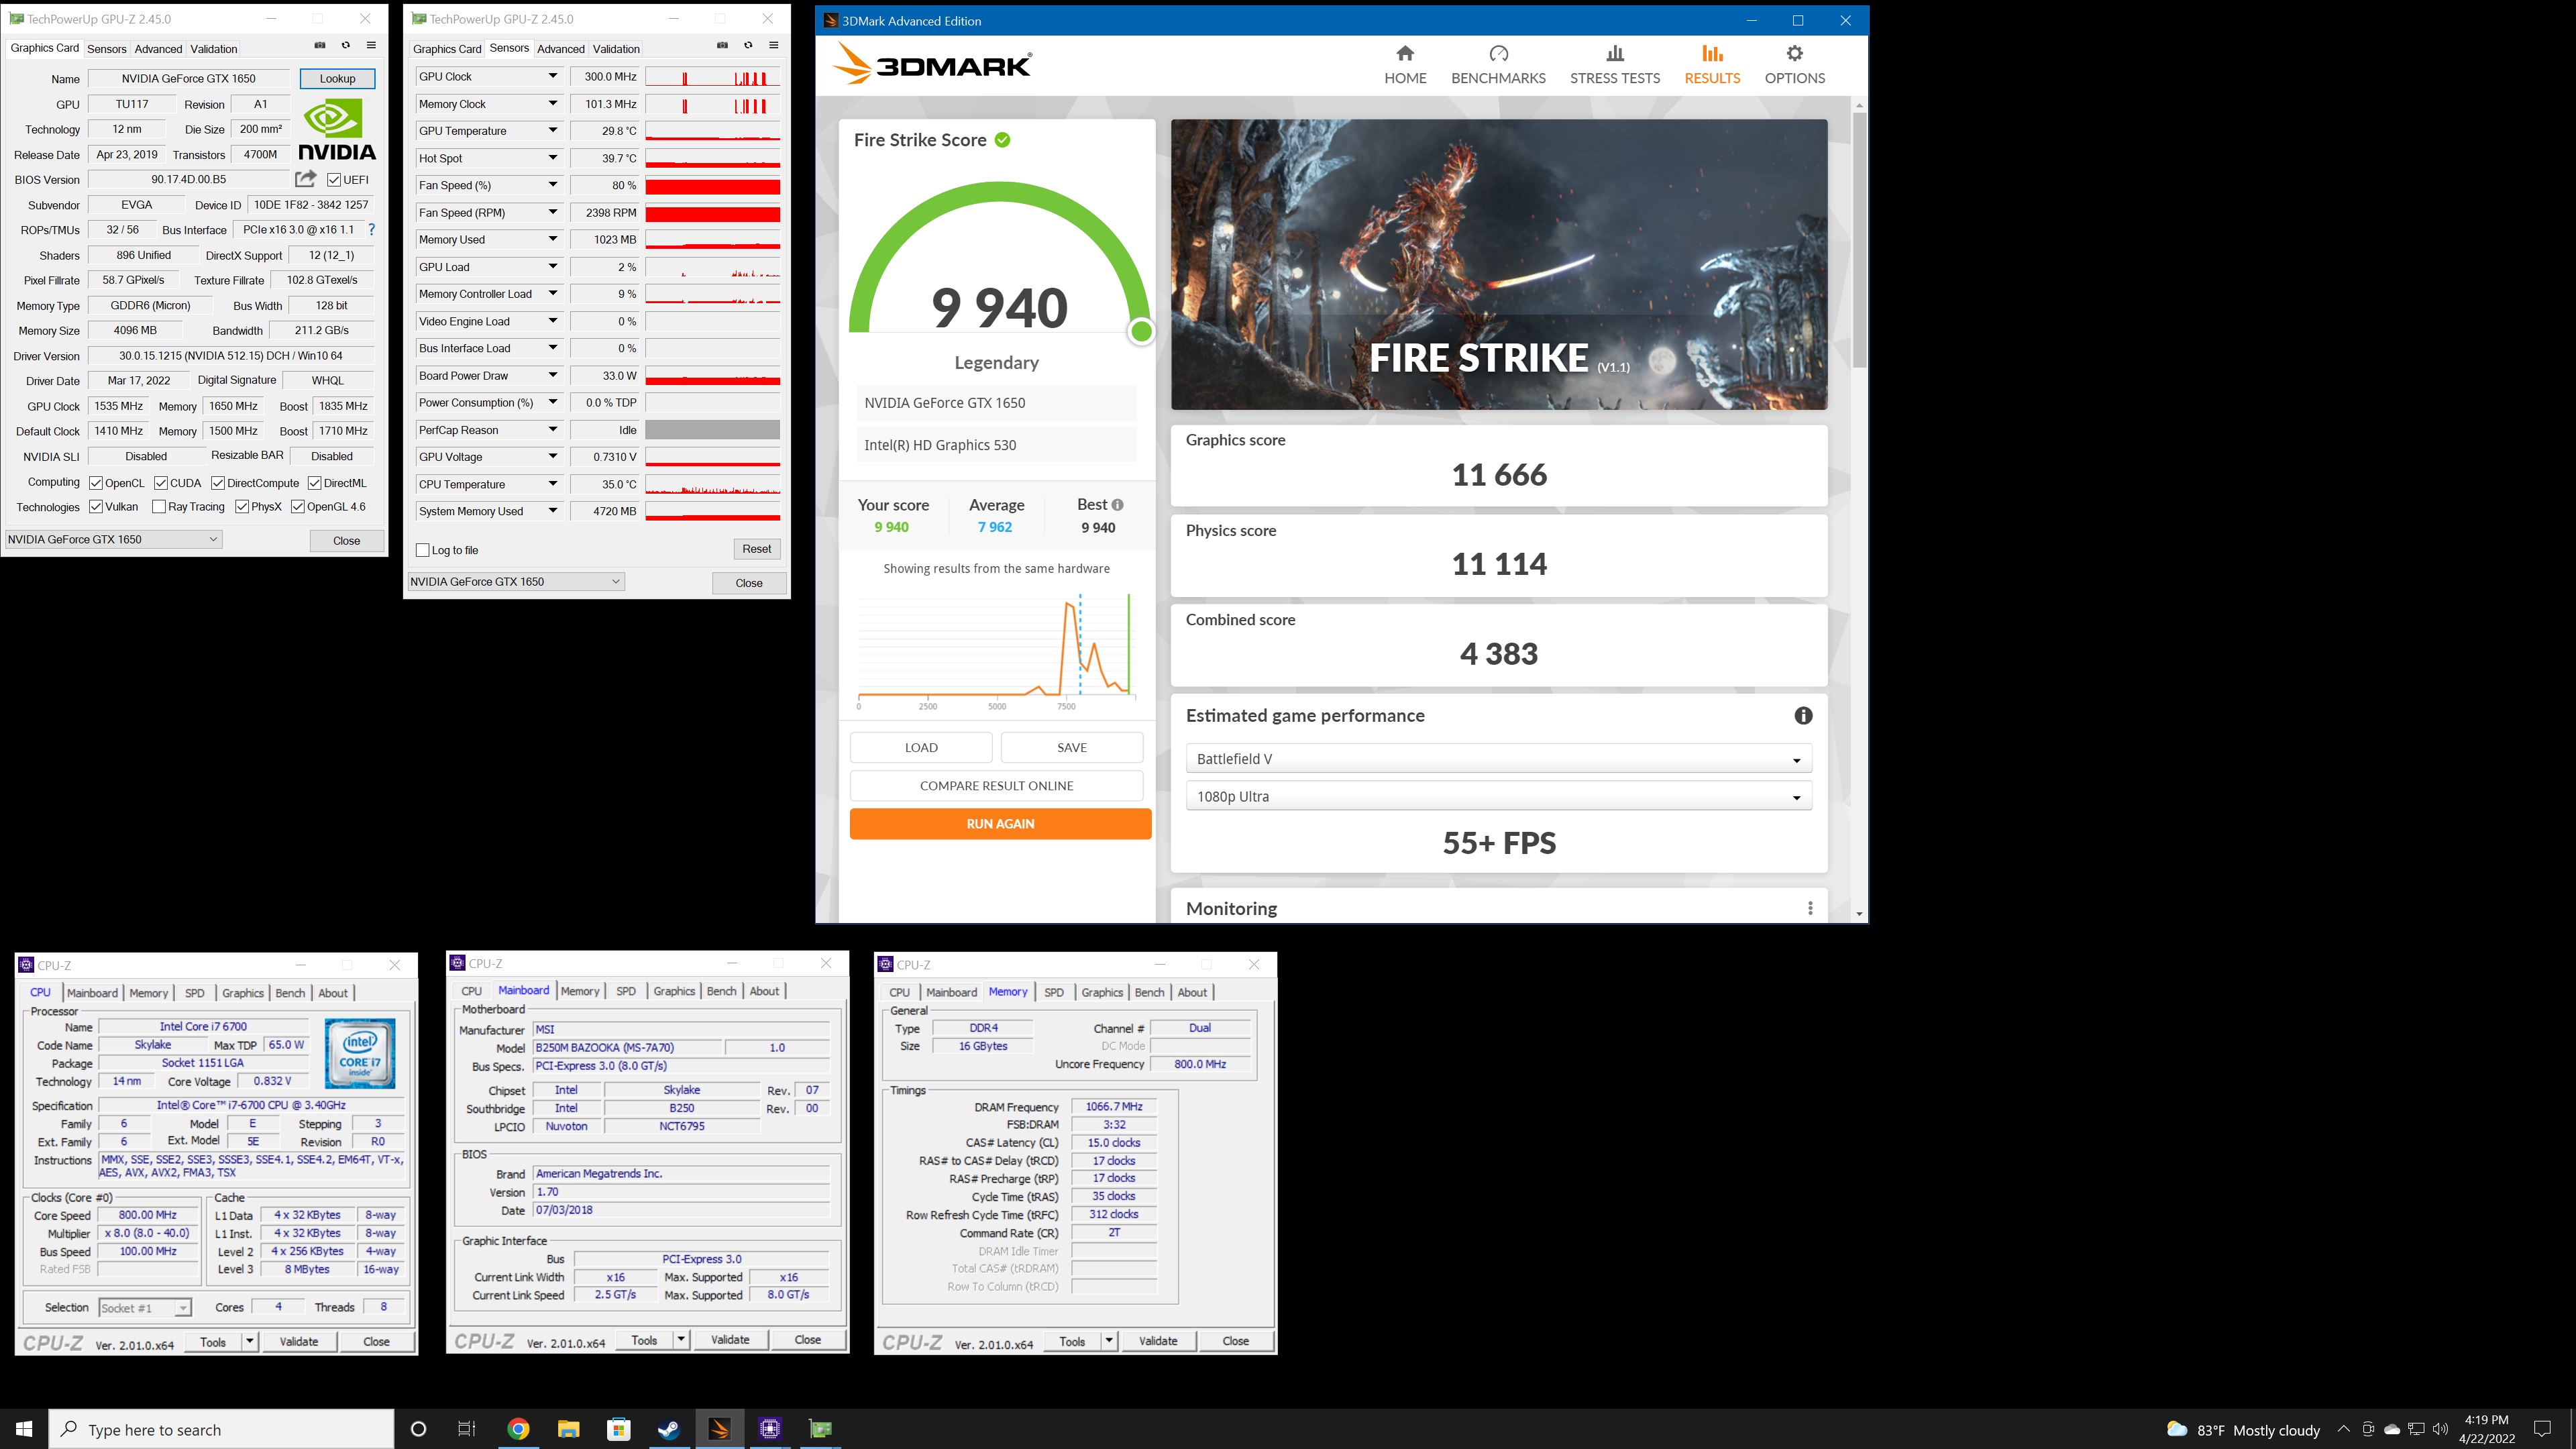Open GPU selector dropdown in GPU-Z Graphics Card window
This screenshot has width=2576, height=1449.
tap(114, 539)
